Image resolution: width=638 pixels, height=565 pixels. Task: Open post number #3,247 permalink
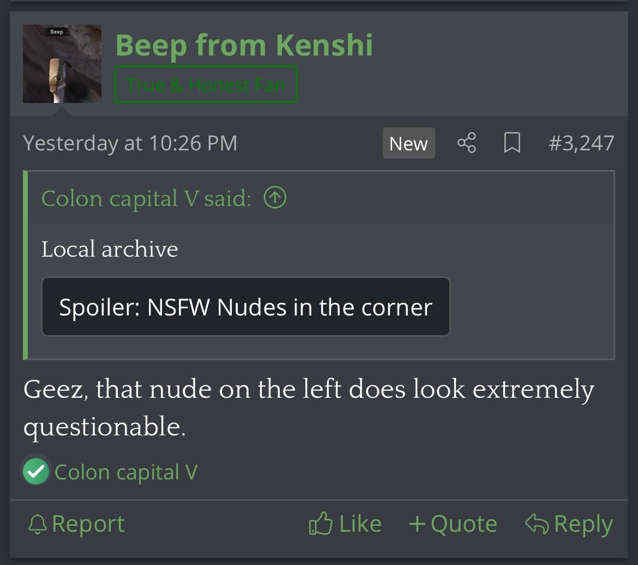click(581, 143)
